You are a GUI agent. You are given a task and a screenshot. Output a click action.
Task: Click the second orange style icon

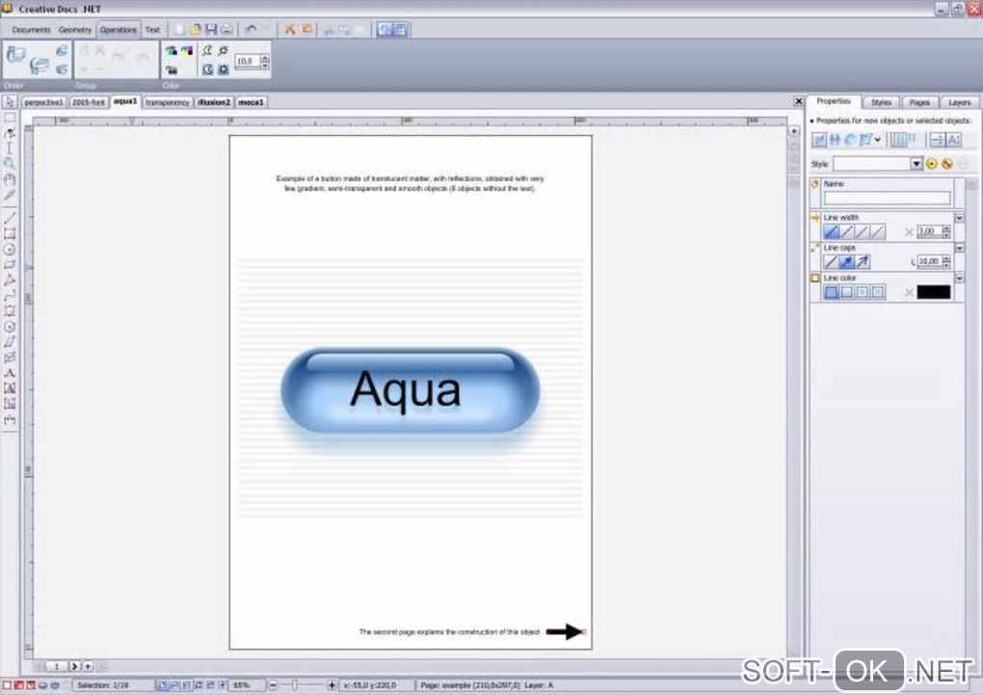[947, 164]
